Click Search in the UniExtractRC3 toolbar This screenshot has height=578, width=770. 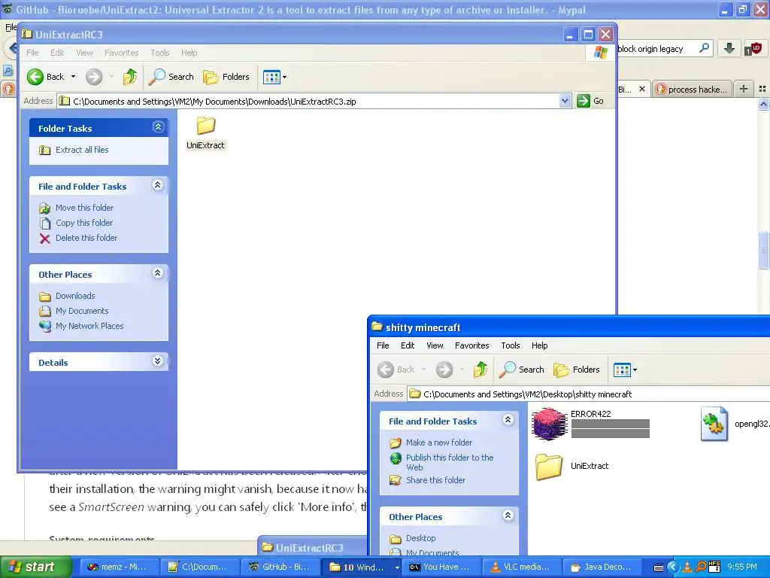[x=171, y=77]
